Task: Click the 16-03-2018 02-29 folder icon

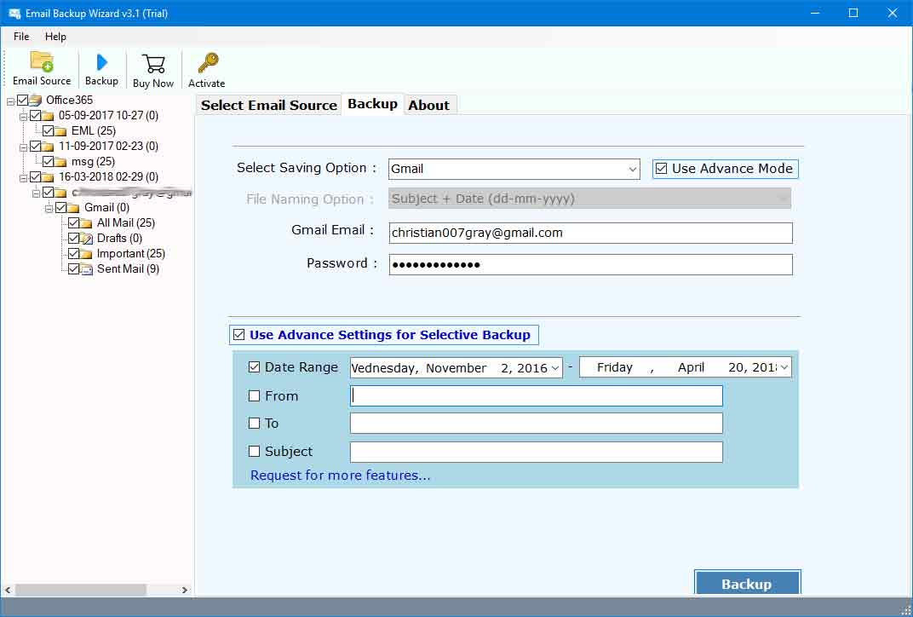Action: point(48,177)
